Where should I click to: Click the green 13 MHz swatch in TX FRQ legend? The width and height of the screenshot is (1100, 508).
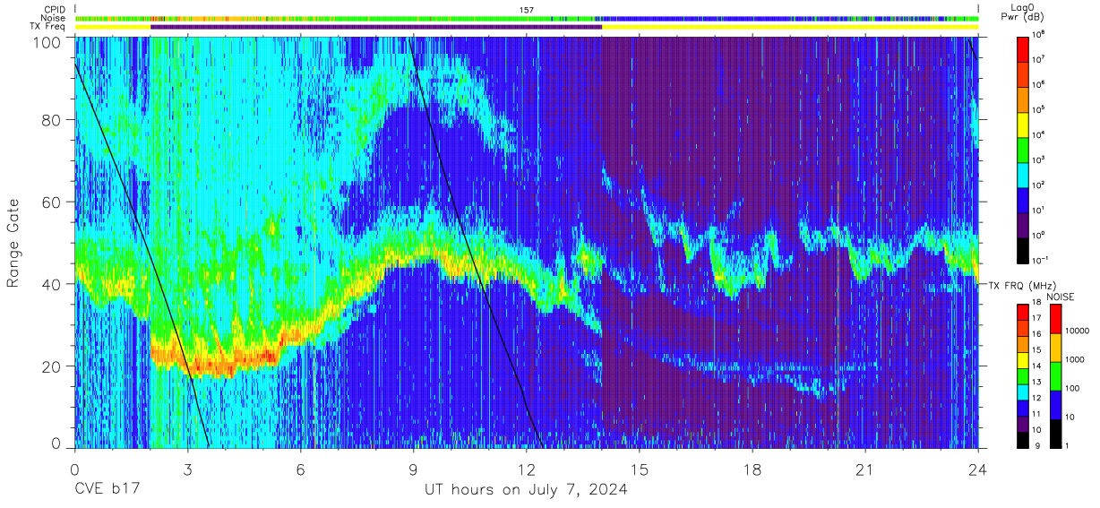tap(1023, 375)
